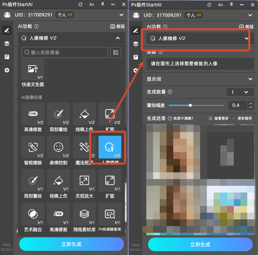Screen dimensions: 258x255
Task: Open notes icon in left panel sidebar
Action: point(7,57)
